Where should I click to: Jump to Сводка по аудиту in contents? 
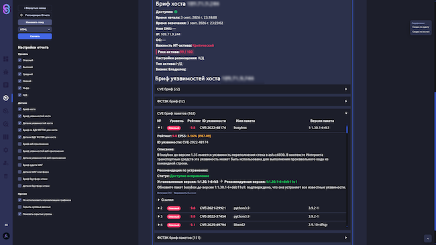(x=421, y=27)
